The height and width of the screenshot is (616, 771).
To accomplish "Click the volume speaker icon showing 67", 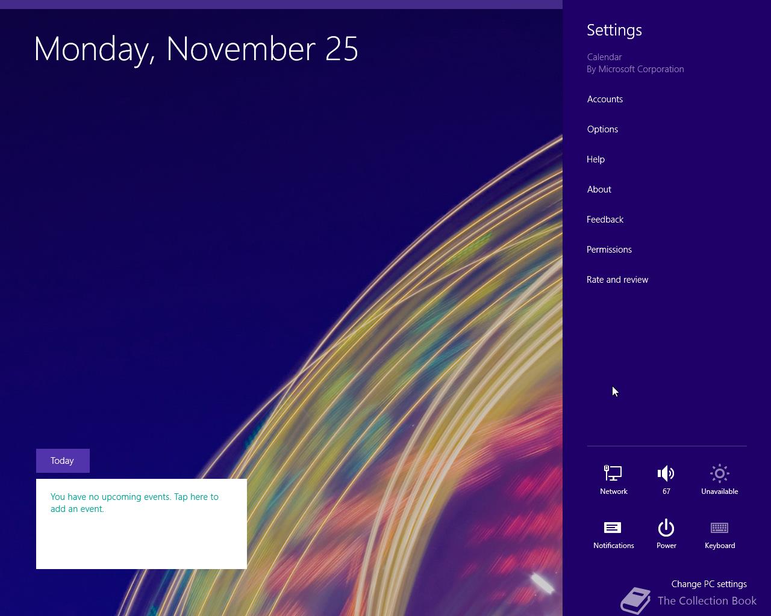I will click(x=666, y=479).
